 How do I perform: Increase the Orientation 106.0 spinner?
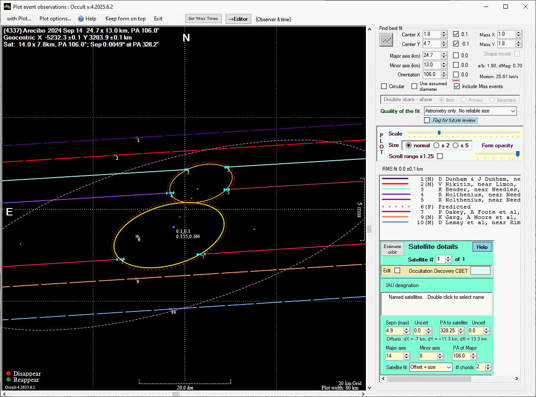point(444,73)
